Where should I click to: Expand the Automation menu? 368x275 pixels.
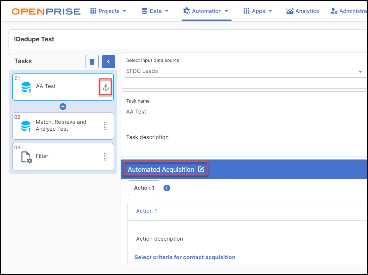206,11
